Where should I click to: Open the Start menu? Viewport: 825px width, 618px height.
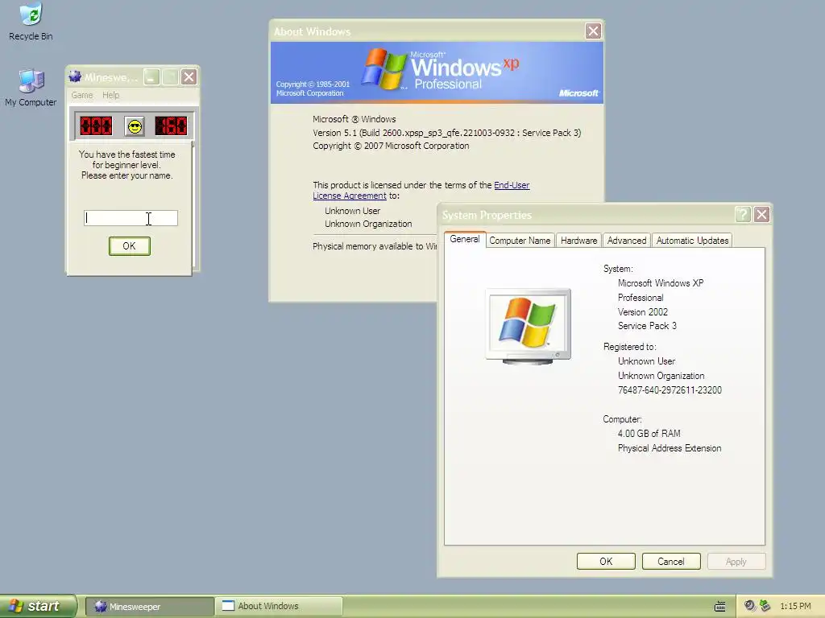point(37,606)
